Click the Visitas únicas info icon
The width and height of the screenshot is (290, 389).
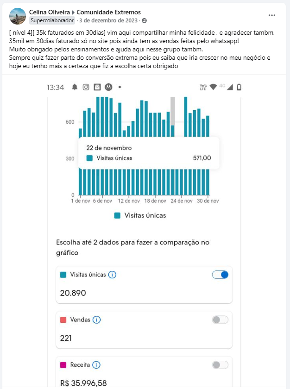click(112, 275)
